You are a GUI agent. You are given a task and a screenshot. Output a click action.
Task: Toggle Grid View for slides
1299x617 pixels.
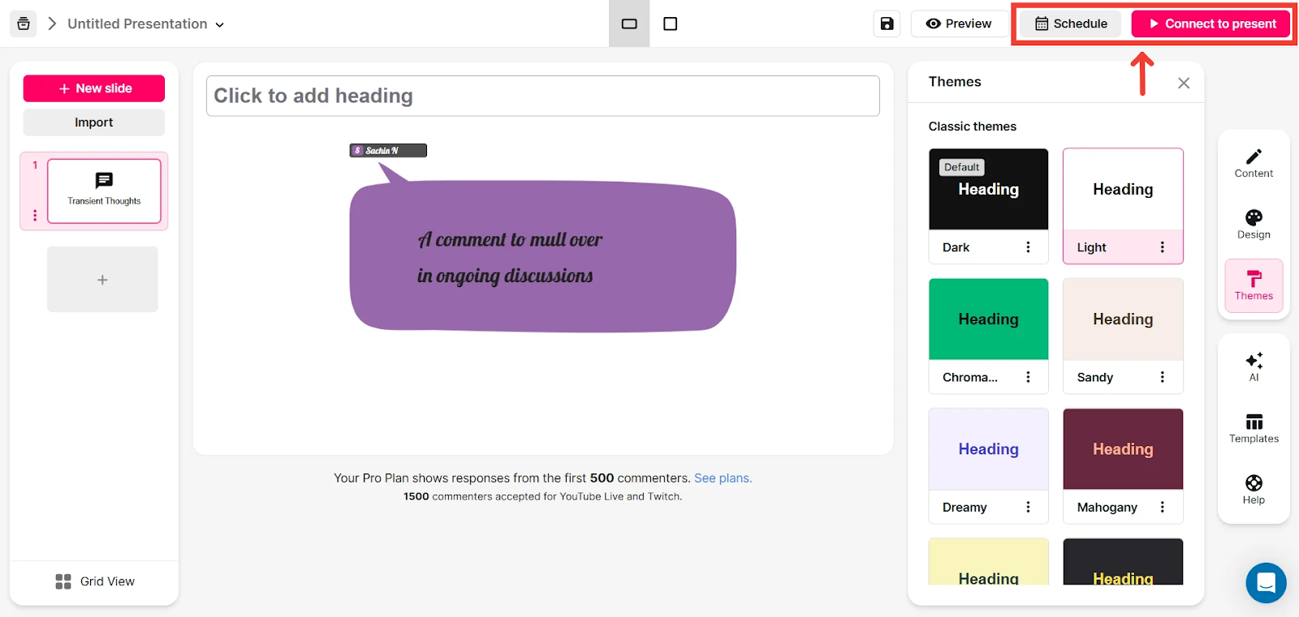[95, 581]
